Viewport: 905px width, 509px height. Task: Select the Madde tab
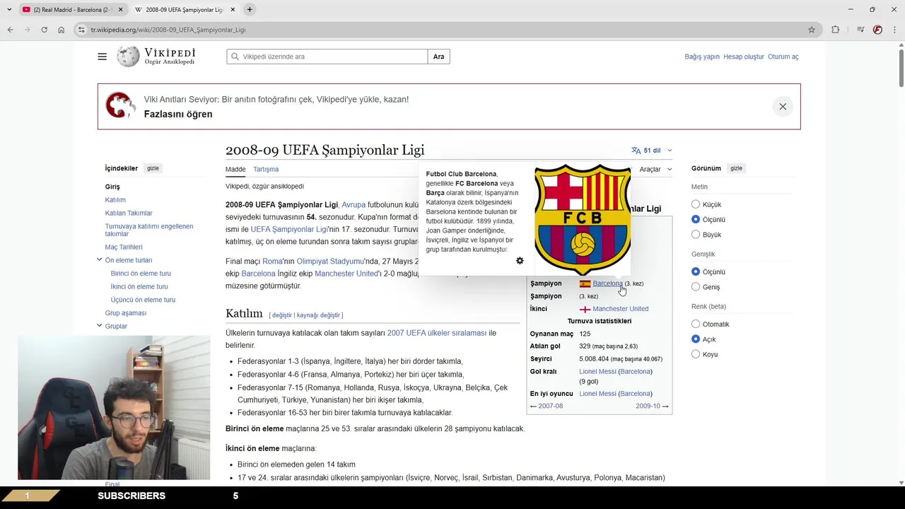point(235,170)
